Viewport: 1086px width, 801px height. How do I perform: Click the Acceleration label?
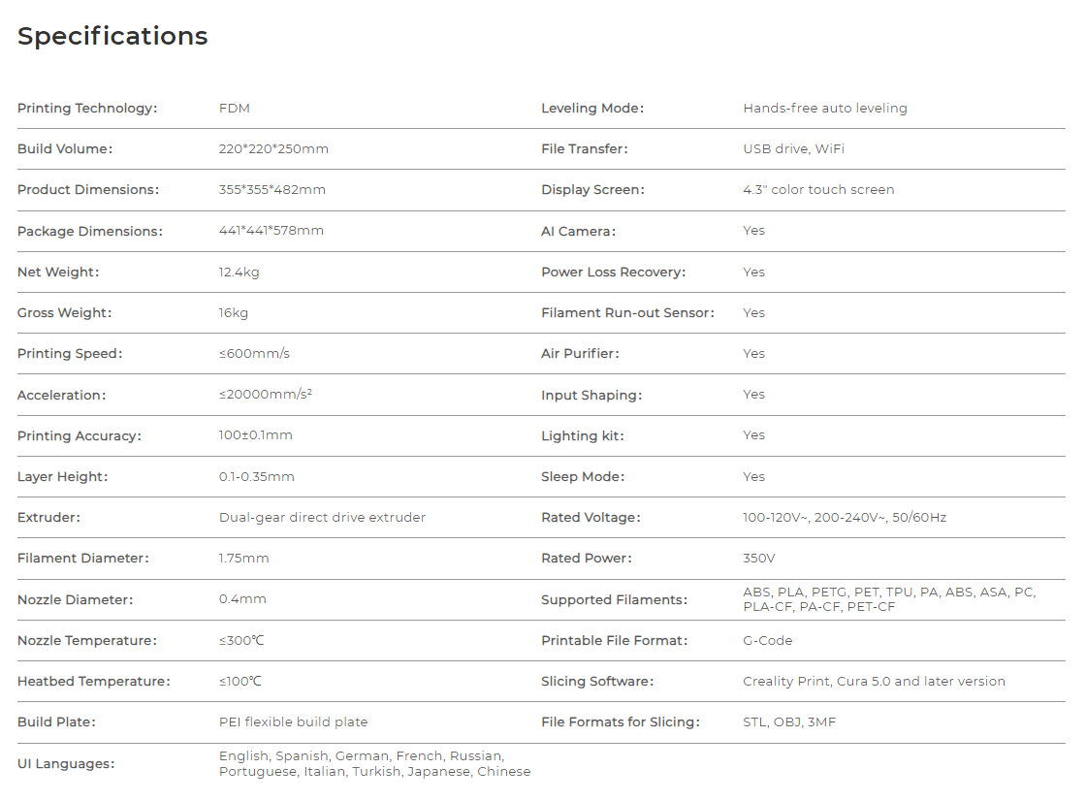click(x=62, y=395)
